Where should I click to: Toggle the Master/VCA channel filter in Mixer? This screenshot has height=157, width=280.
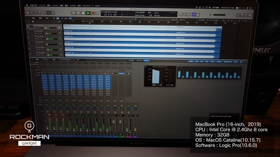click(227, 62)
